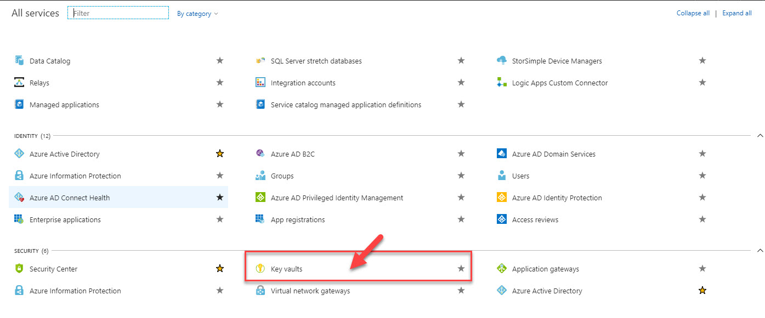Click Azure Active Directory icon under Identity
Screen dimensions: 765x318
[19, 154]
